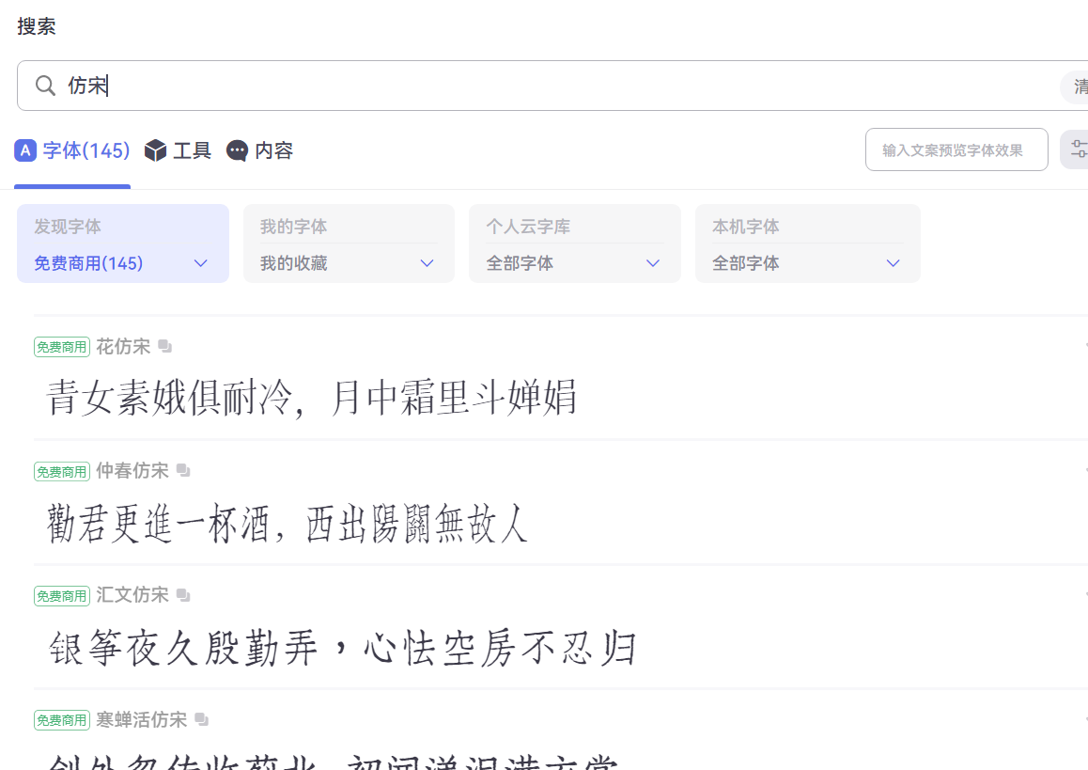The width and height of the screenshot is (1088, 770).
Task: Select the 仲春仿宋 font preview text
Action: point(288,523)
